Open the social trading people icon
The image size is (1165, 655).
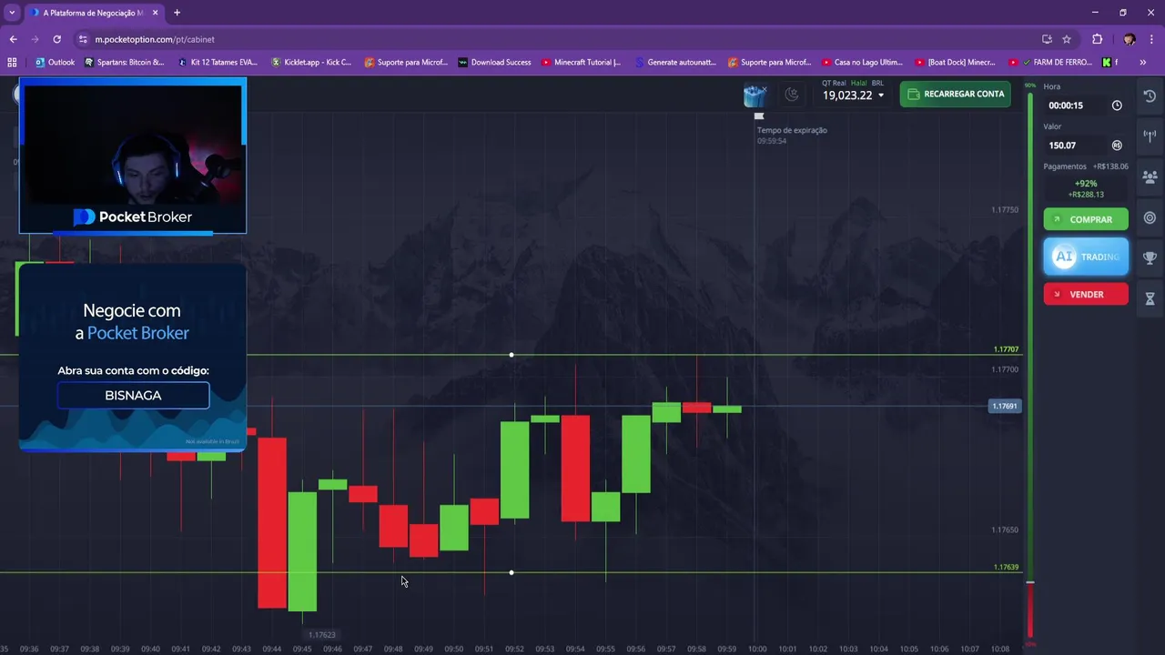(x=1150, y=177)
